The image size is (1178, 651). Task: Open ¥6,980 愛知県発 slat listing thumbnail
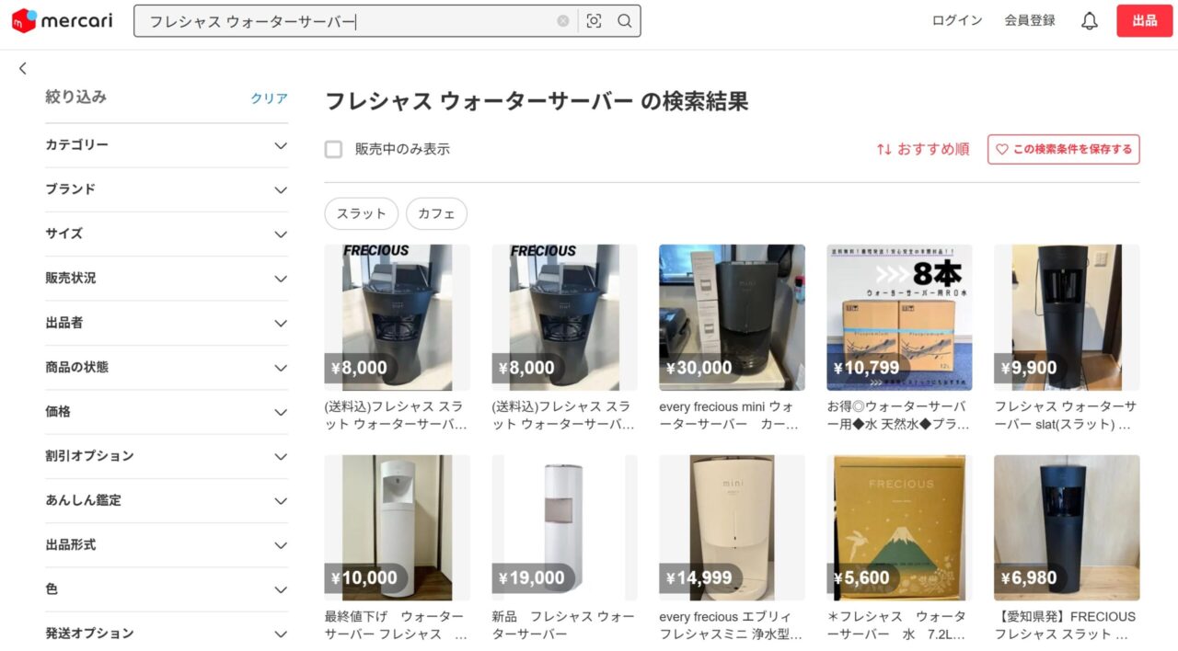[1067, 528]
